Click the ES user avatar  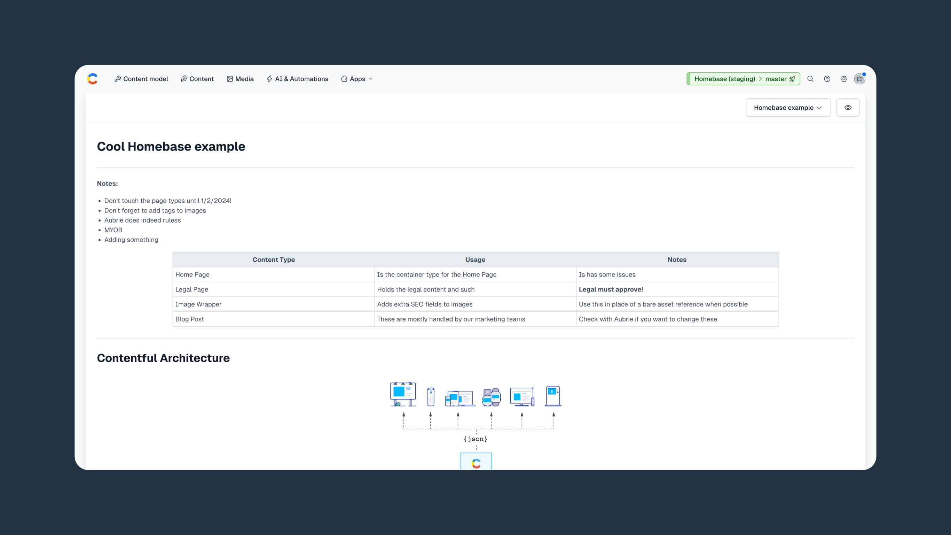859,79
